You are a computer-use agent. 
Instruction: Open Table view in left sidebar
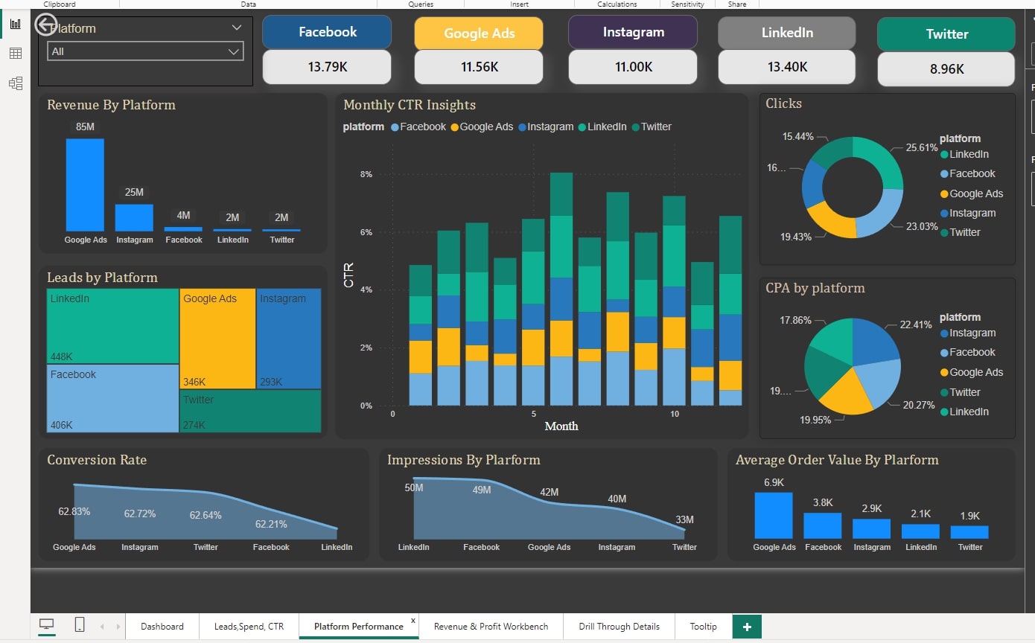coord(15,54)
